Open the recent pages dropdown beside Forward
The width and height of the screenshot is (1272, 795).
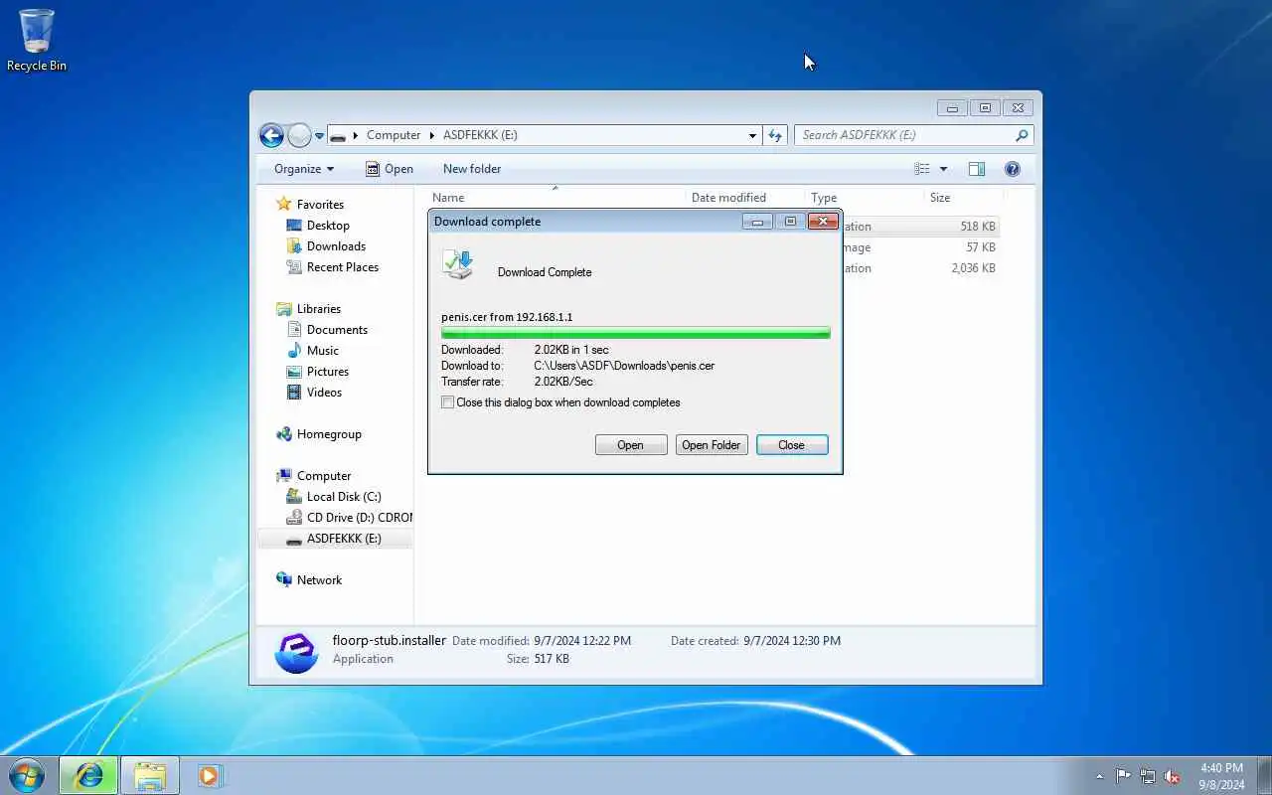coord(319,136)
